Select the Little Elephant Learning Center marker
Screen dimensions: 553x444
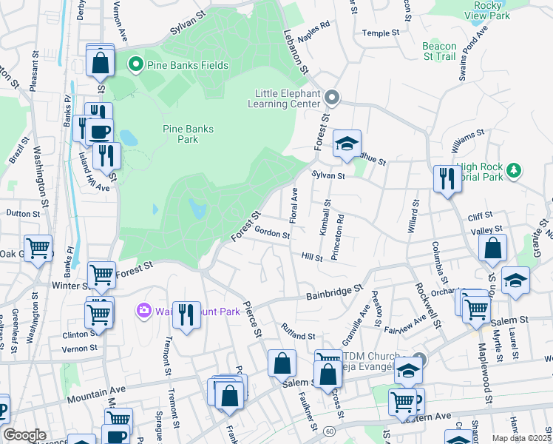point(332,98)
